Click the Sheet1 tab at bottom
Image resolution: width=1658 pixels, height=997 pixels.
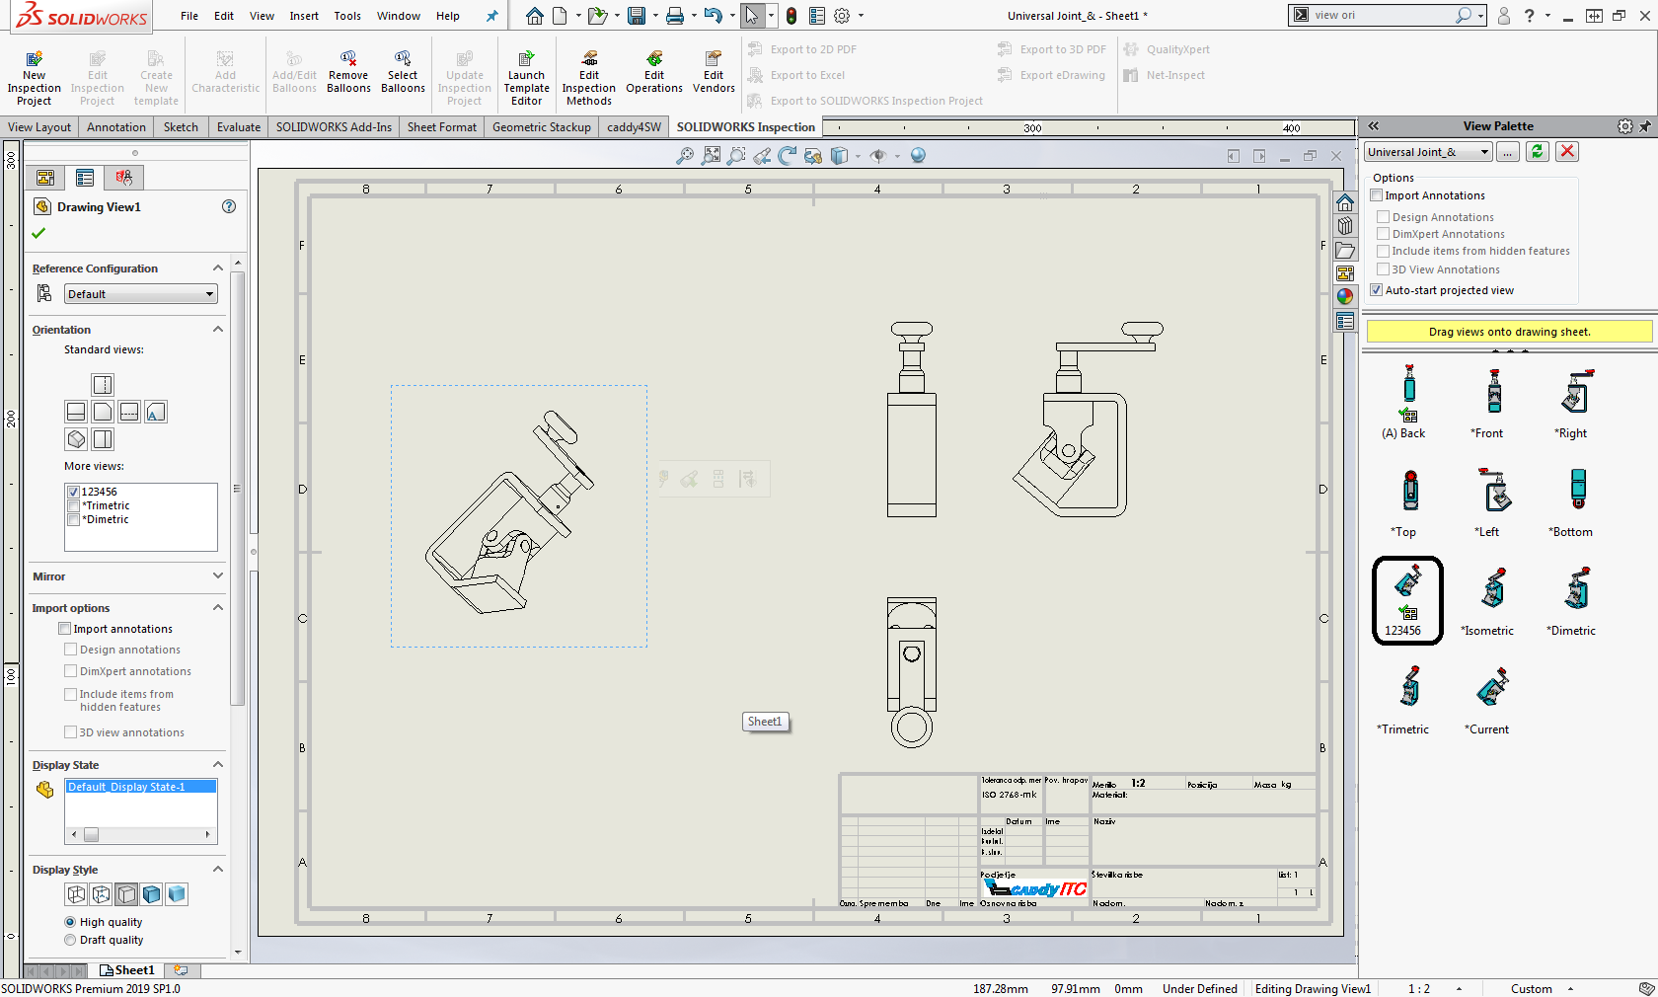pos(128,970)
